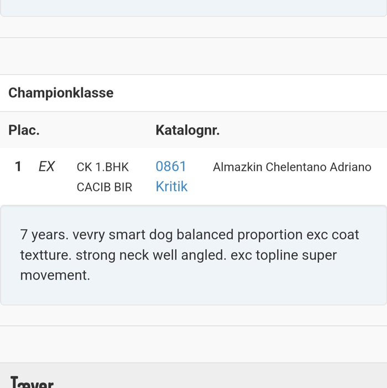This screenshot has height=388, width=387.
Task: Select the EX quality grade
Action: pyautogui.click(x=47, y=167)
